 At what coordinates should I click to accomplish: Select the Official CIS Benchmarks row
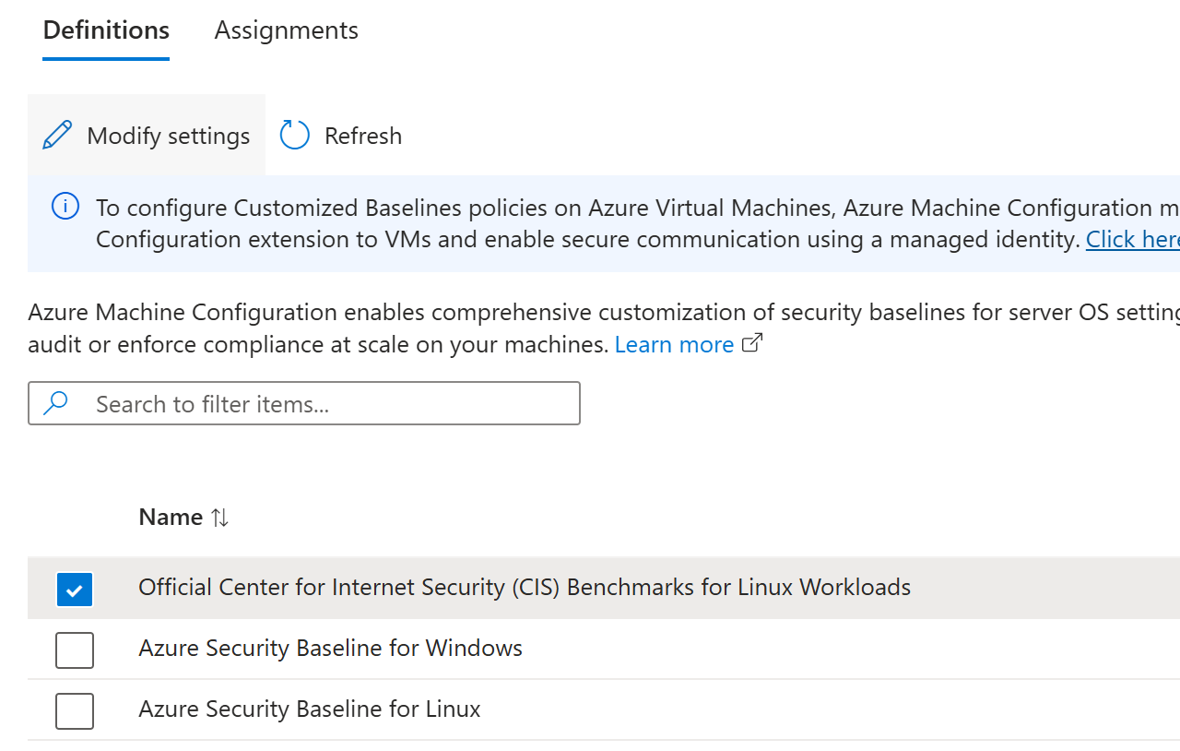click(x=524, y=587)
